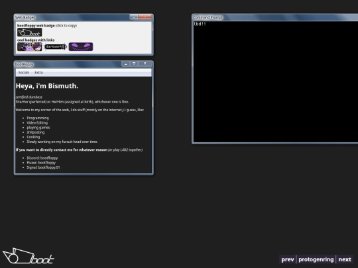Minimize the Web Badges window
The height and width of the screenshot is (268, 358).
point(134,17)
